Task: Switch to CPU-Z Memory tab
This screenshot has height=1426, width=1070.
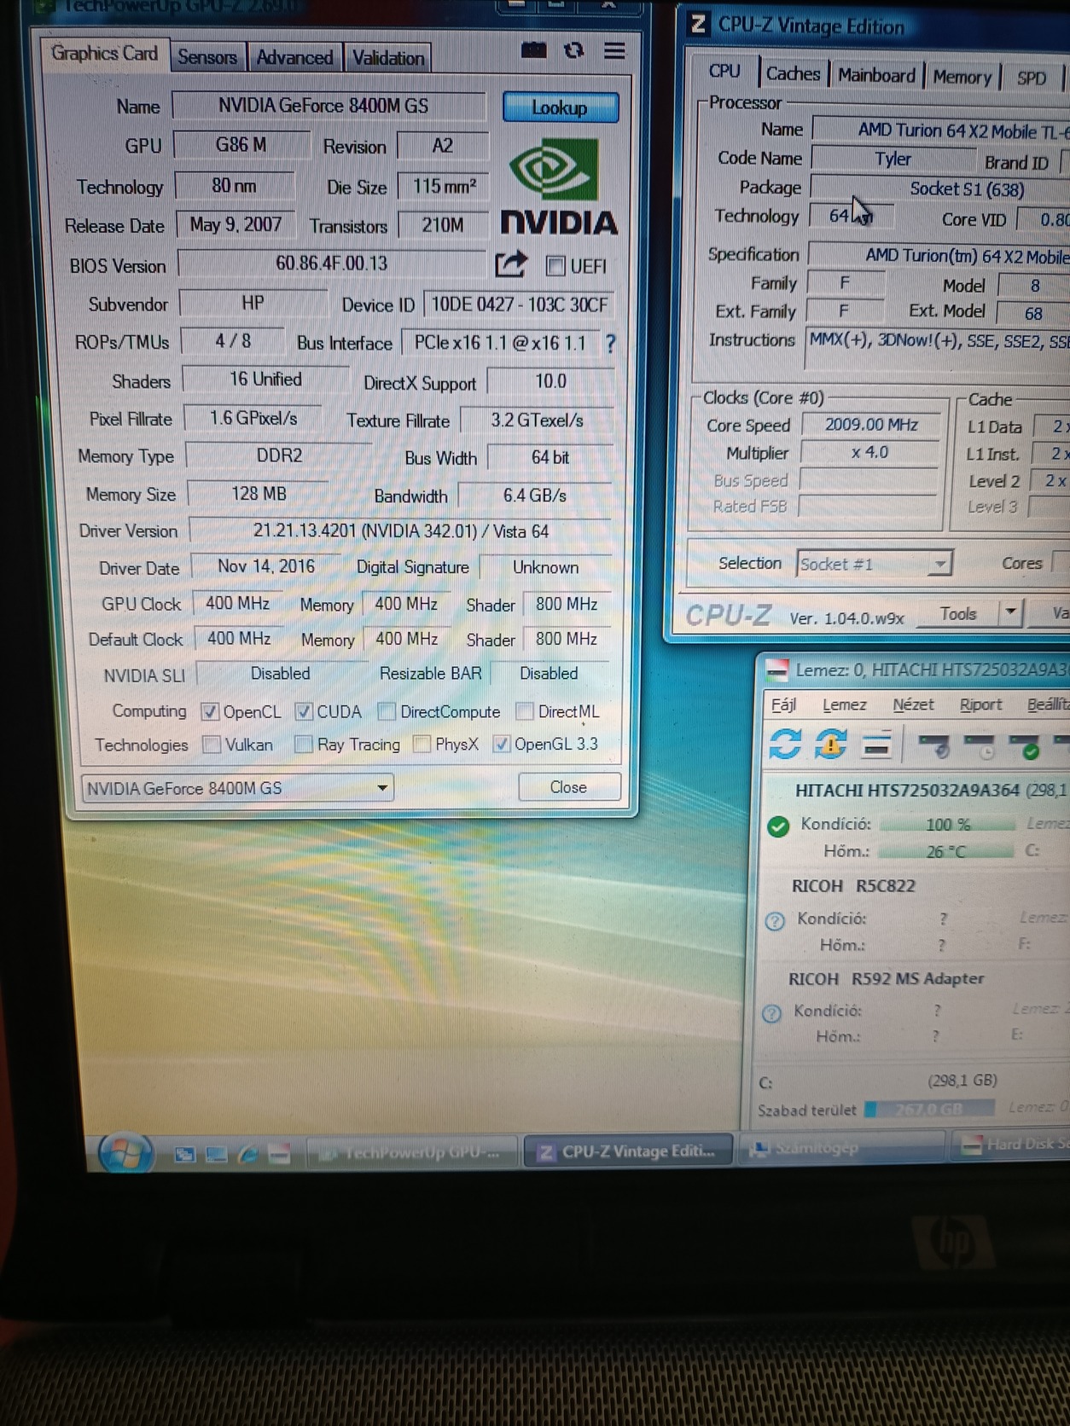Action: [962, 78]
